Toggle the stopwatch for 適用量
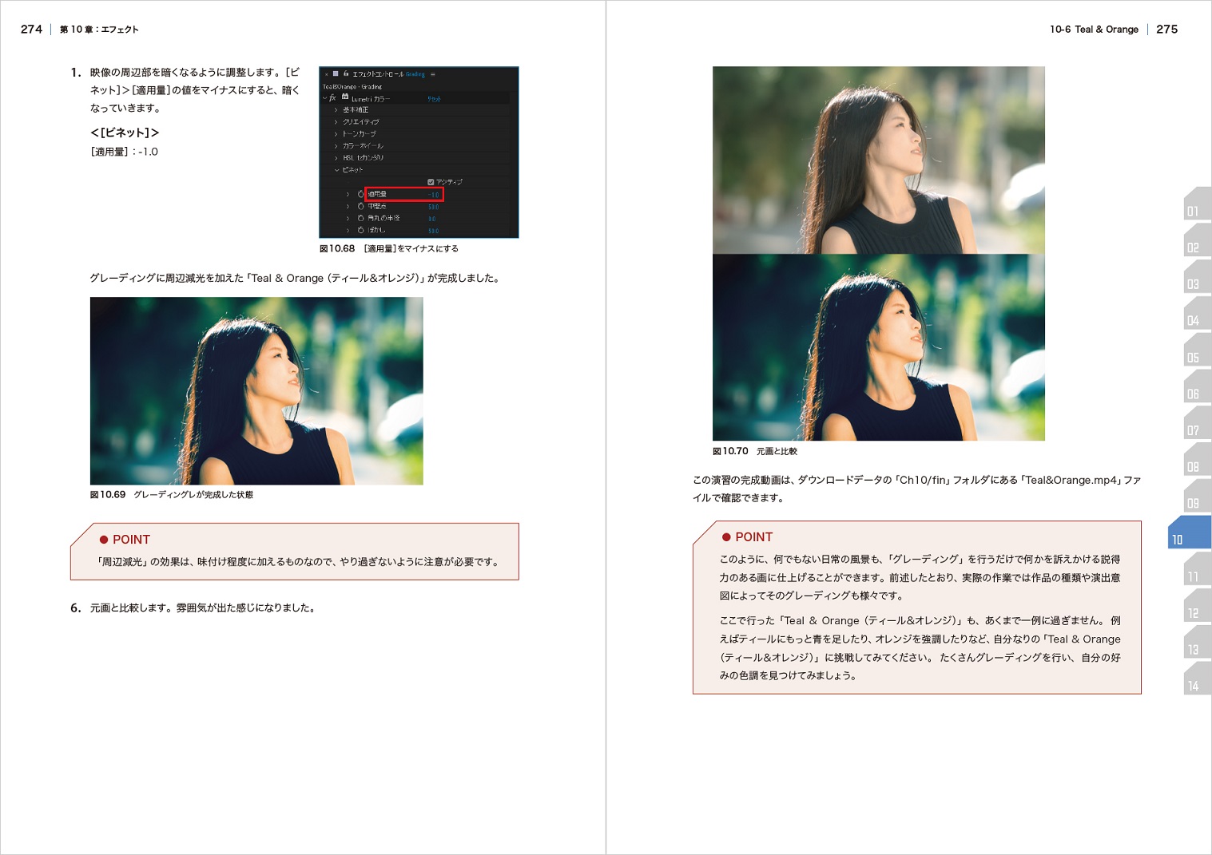 [x=360, y=194]
